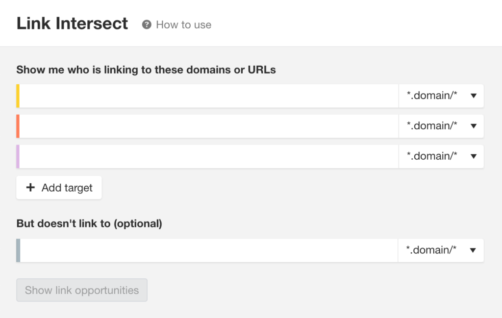The width and height of the screenshot is (502, 318).
Task: Click the orange-marked second target input field
Action: [209, 126]
